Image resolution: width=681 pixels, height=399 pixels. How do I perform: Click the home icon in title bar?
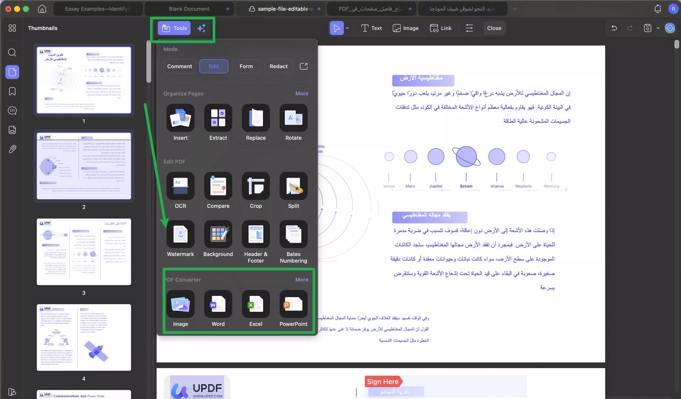(42, 9)
